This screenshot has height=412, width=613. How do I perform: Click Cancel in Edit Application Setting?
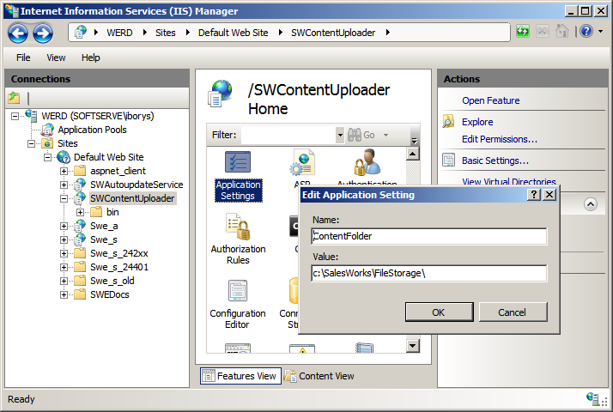(x=513, y=312)
